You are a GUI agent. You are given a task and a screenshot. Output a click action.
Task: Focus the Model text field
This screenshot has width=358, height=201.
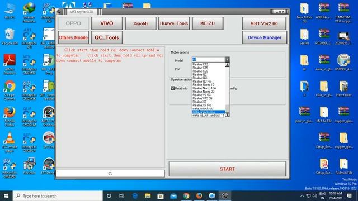click(209, 60)
